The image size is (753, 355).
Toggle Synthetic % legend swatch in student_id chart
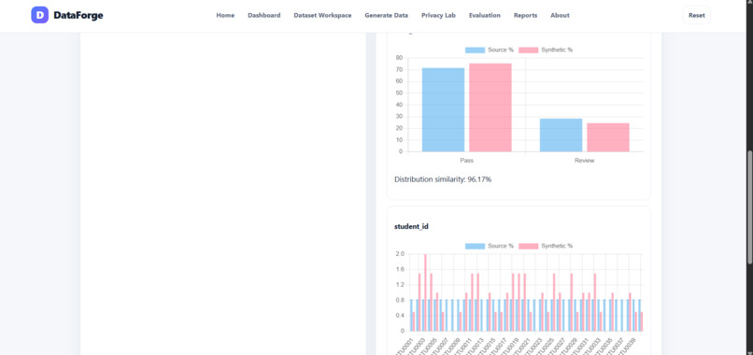pos(528,246)
